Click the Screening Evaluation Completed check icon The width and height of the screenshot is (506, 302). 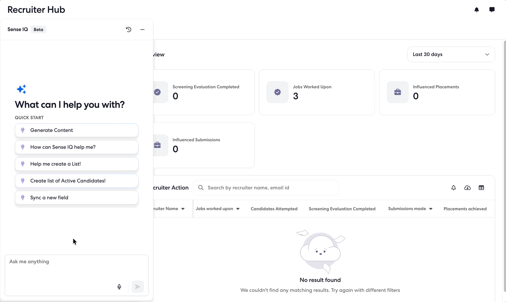pyautogui.click(x=157, y=92)
